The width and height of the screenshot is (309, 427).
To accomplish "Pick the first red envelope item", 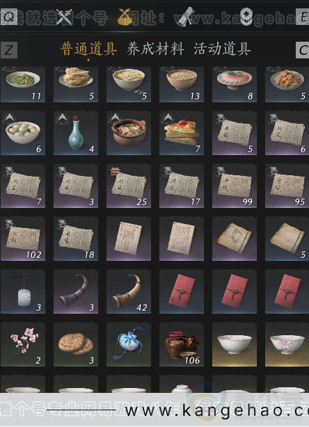I will coord(182,291).
